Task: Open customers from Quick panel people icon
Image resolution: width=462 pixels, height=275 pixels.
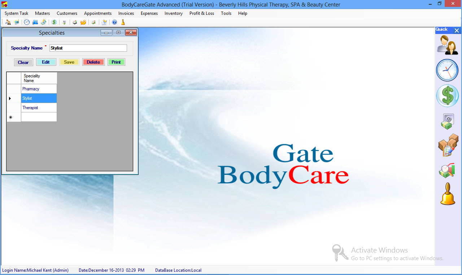Action: [447, 45]
